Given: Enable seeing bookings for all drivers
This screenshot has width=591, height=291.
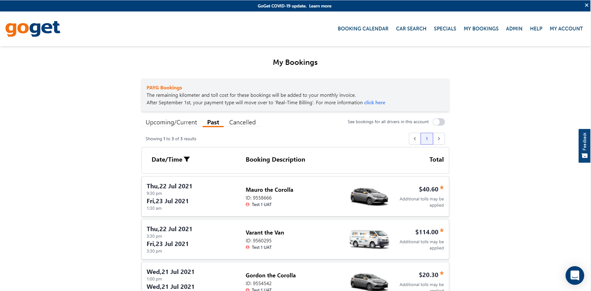Looking at the screenshot, I should point(438,122).
